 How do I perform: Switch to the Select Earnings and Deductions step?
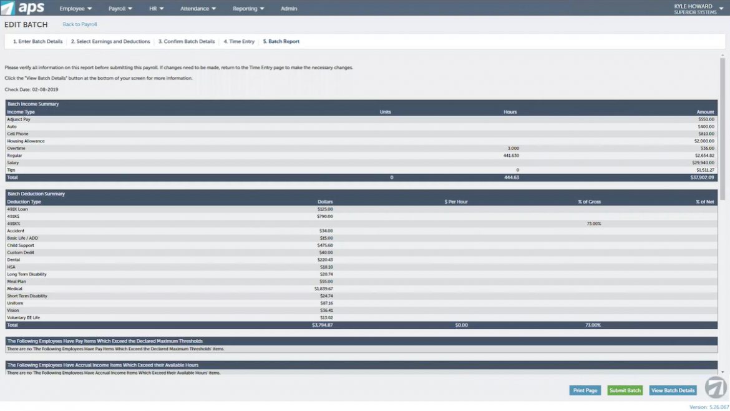coord(110,41)
